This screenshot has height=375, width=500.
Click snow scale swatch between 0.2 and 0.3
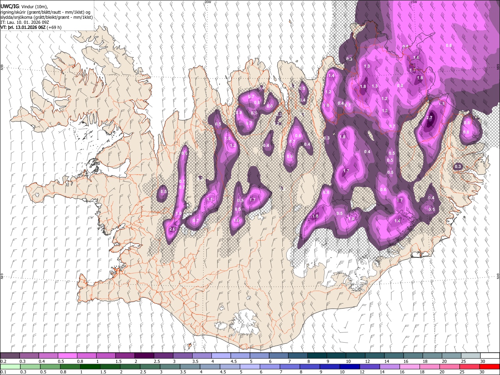(x=10, y=355)
